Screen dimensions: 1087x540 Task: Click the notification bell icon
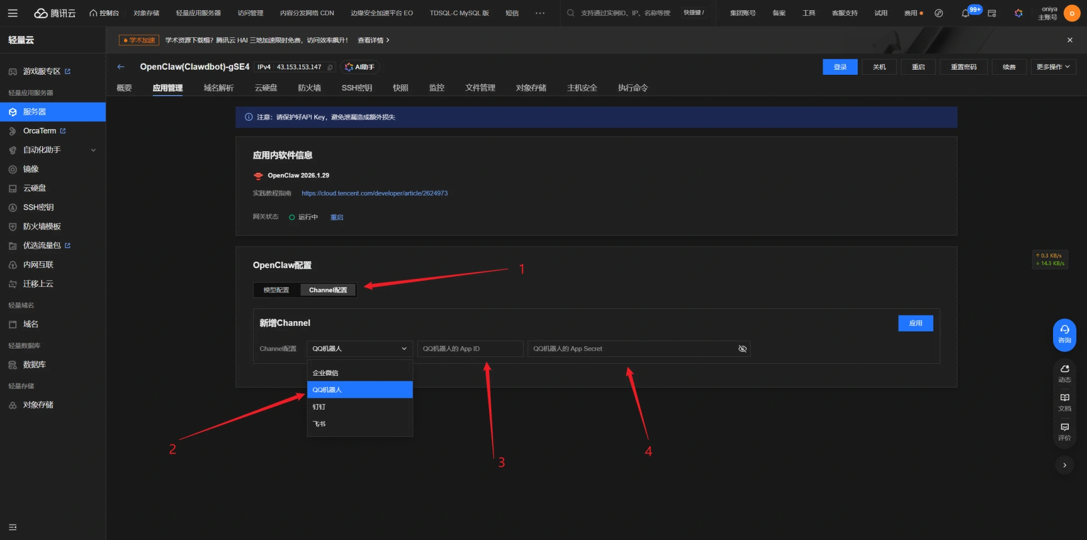pyautogui.click(x=965, y=13)
